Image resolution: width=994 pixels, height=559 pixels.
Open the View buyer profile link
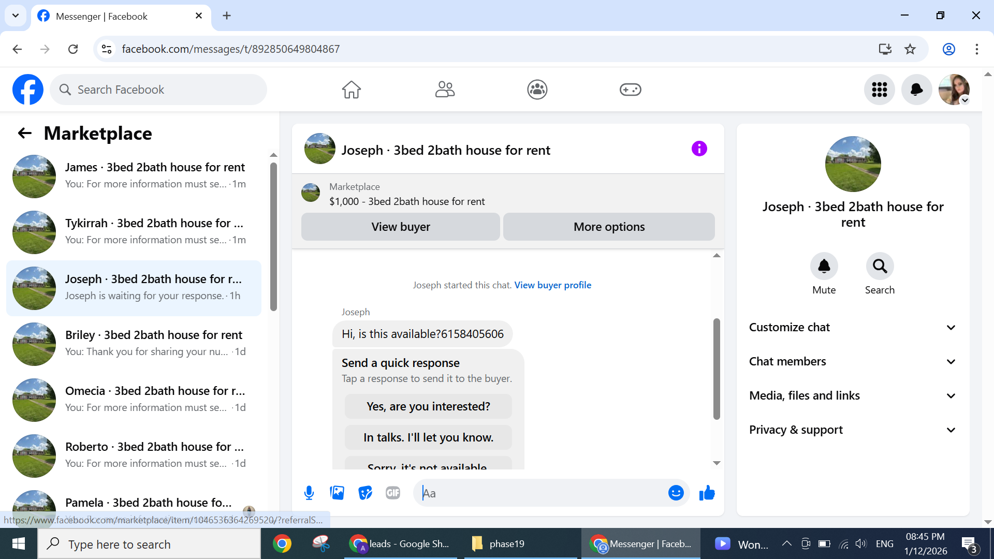(x=552, y=285)
